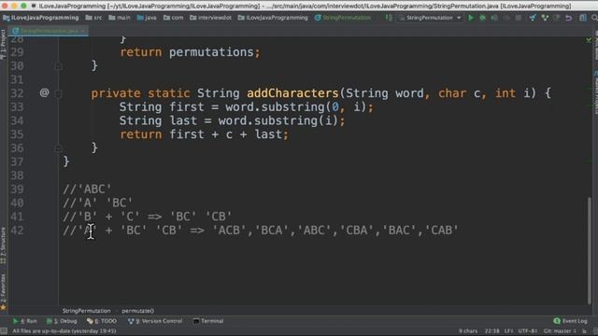The width and height of the screenshot is (598, 336).
Task: Click the interviewdot package breadcrumb
Action: 210,18
